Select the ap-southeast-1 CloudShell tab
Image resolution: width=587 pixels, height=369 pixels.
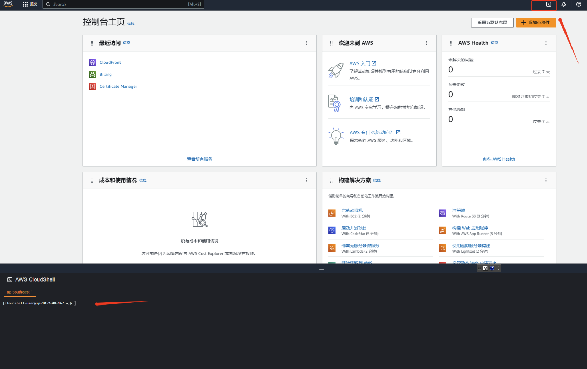pos(20,292)
